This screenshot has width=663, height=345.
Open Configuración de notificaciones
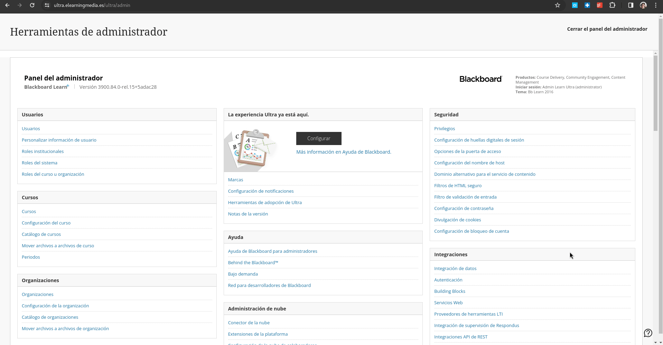coord(261,191)
